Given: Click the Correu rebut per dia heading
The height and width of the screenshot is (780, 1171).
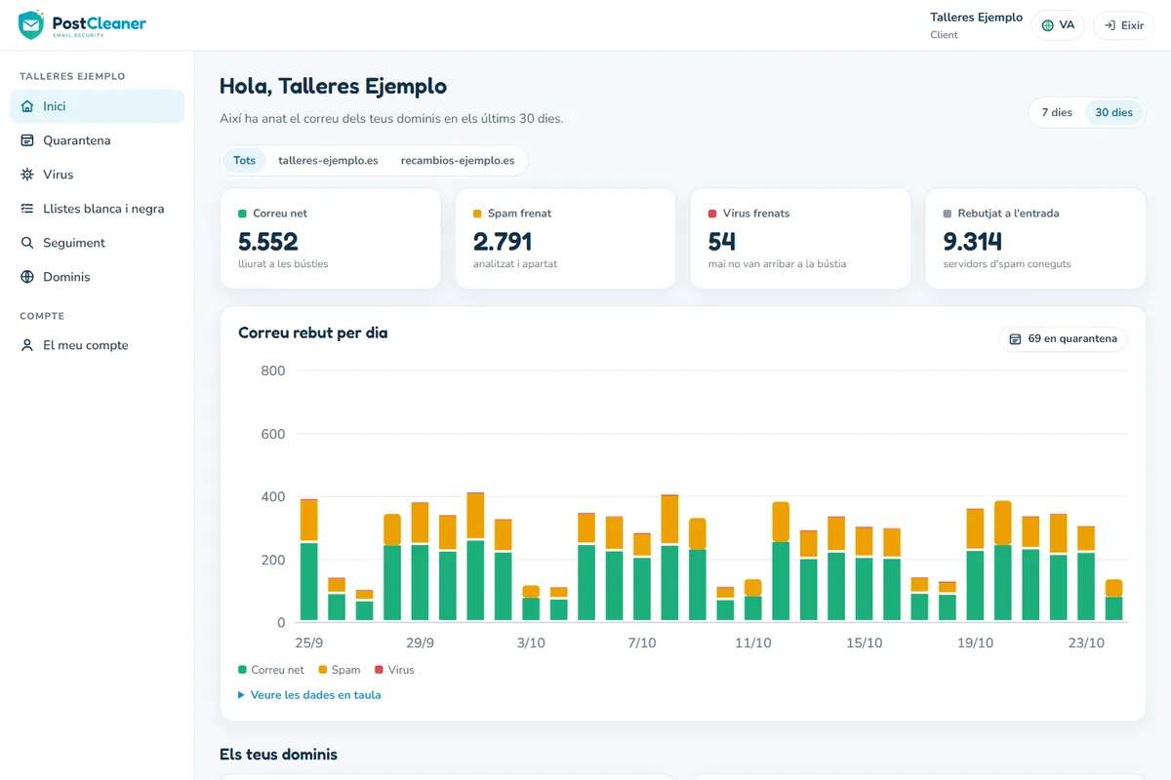Looking at the screenshot, I should point(312,333).
